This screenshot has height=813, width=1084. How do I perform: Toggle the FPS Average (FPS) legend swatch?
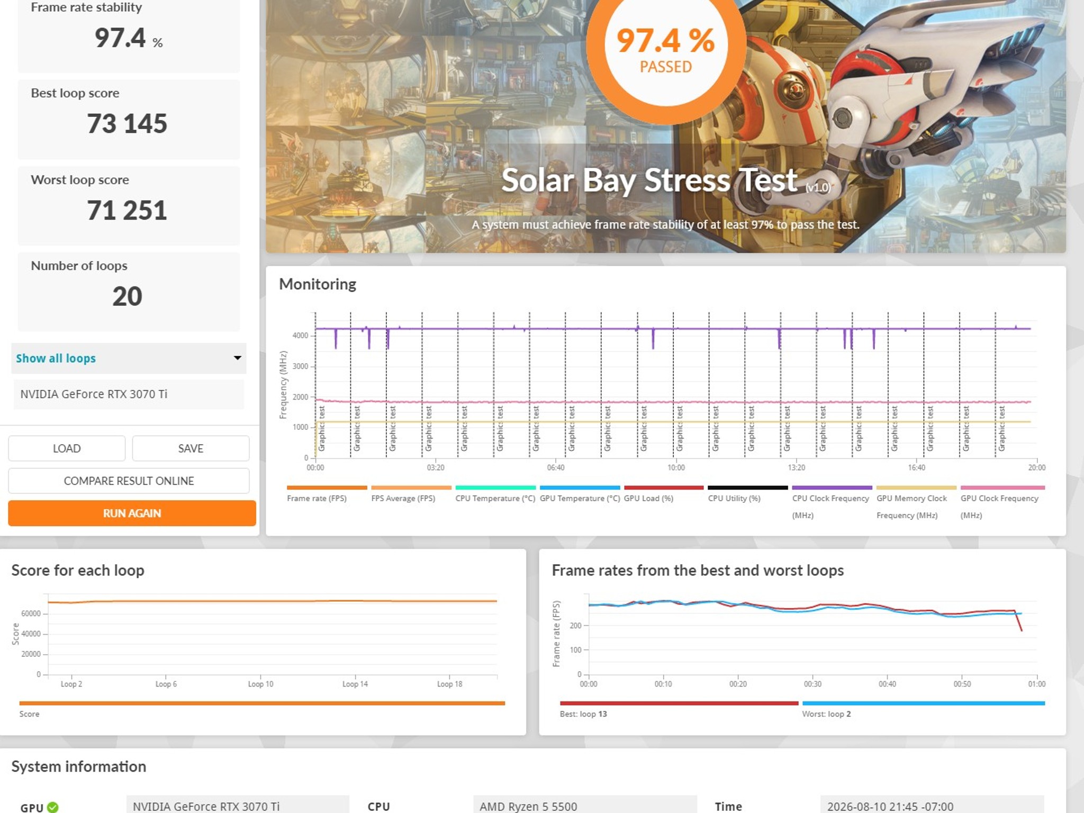(411, 487)
